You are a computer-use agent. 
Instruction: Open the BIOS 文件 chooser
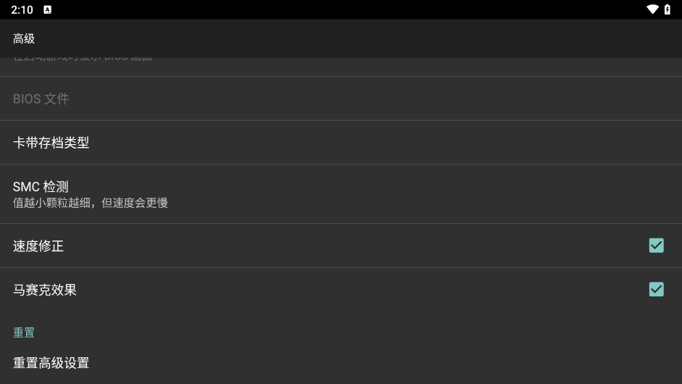click(x=41, y=99)
